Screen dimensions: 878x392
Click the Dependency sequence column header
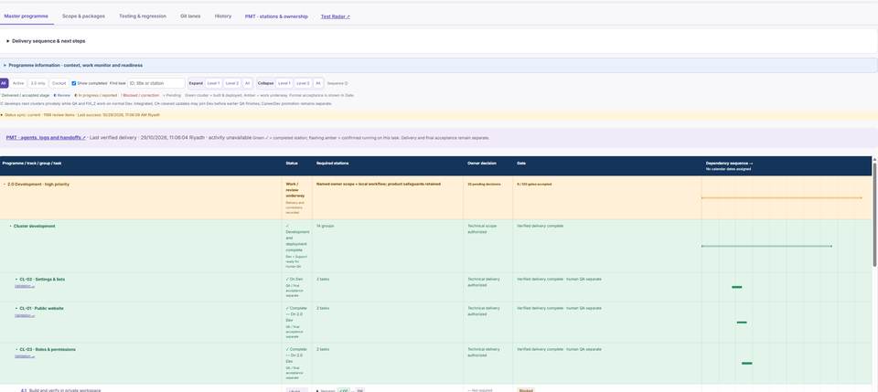coord(729,164)
